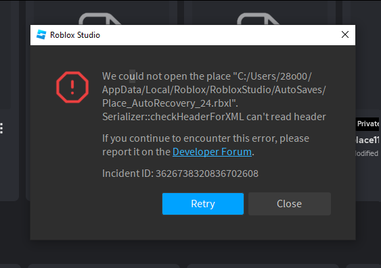Click the Private badge on right tile

pyautogui.click(x=368, y=124)
